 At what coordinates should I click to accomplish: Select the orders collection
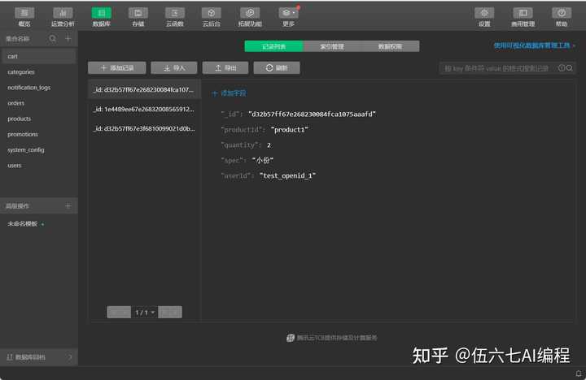tap(16, 103)
